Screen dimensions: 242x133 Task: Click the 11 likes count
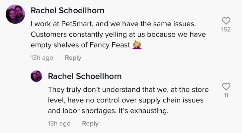click(x=226, y=96)
